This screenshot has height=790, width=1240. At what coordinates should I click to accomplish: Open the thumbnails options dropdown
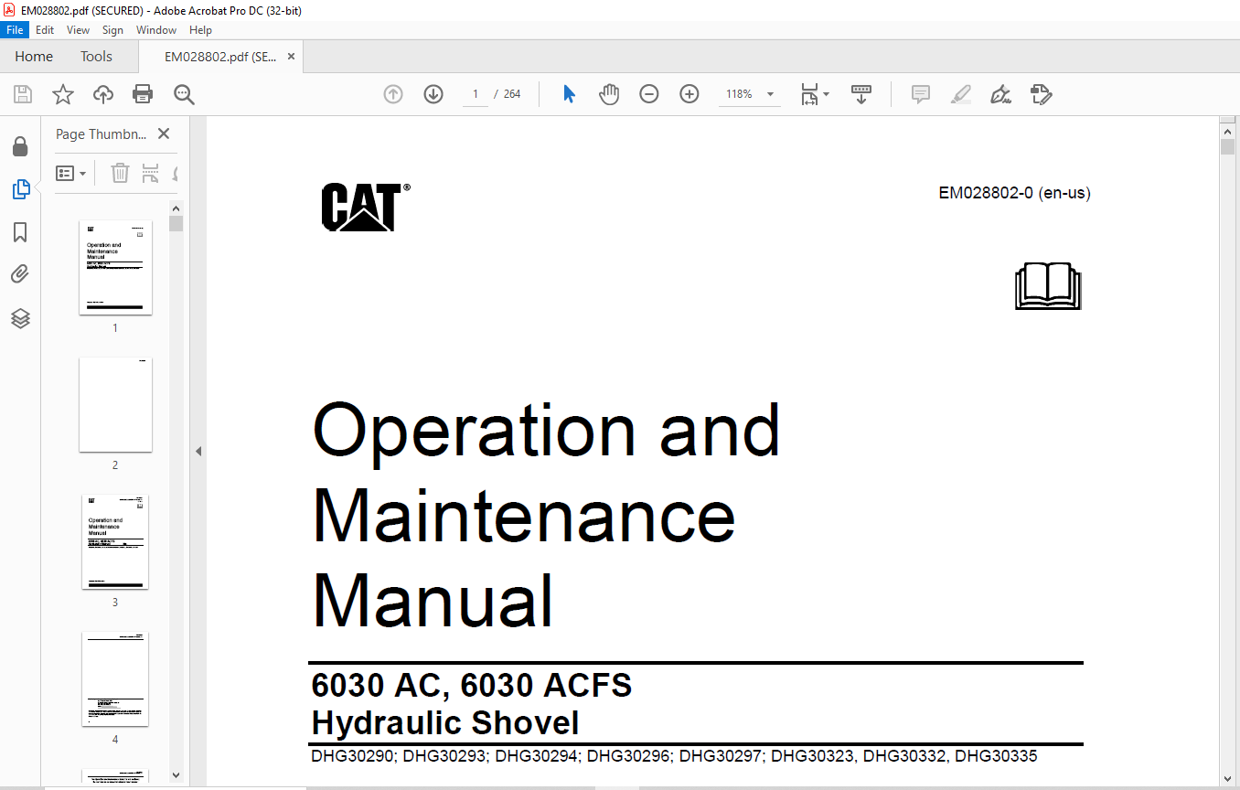[x=71, y=173]
